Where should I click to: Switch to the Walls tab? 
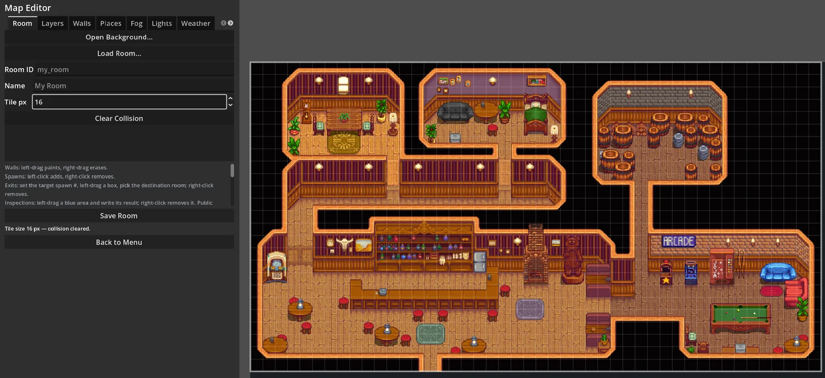click(x=81, y=23)
